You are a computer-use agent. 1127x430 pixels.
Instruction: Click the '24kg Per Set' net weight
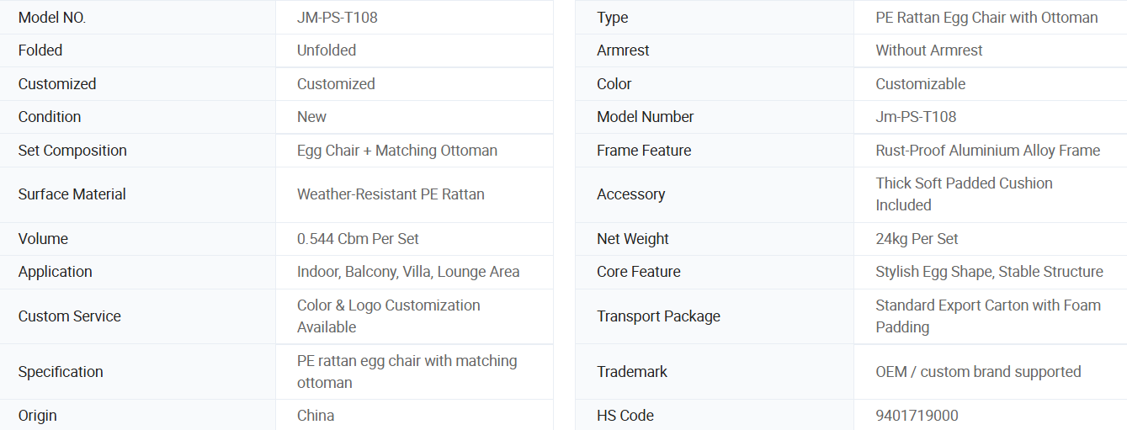(x=917, y=239)
